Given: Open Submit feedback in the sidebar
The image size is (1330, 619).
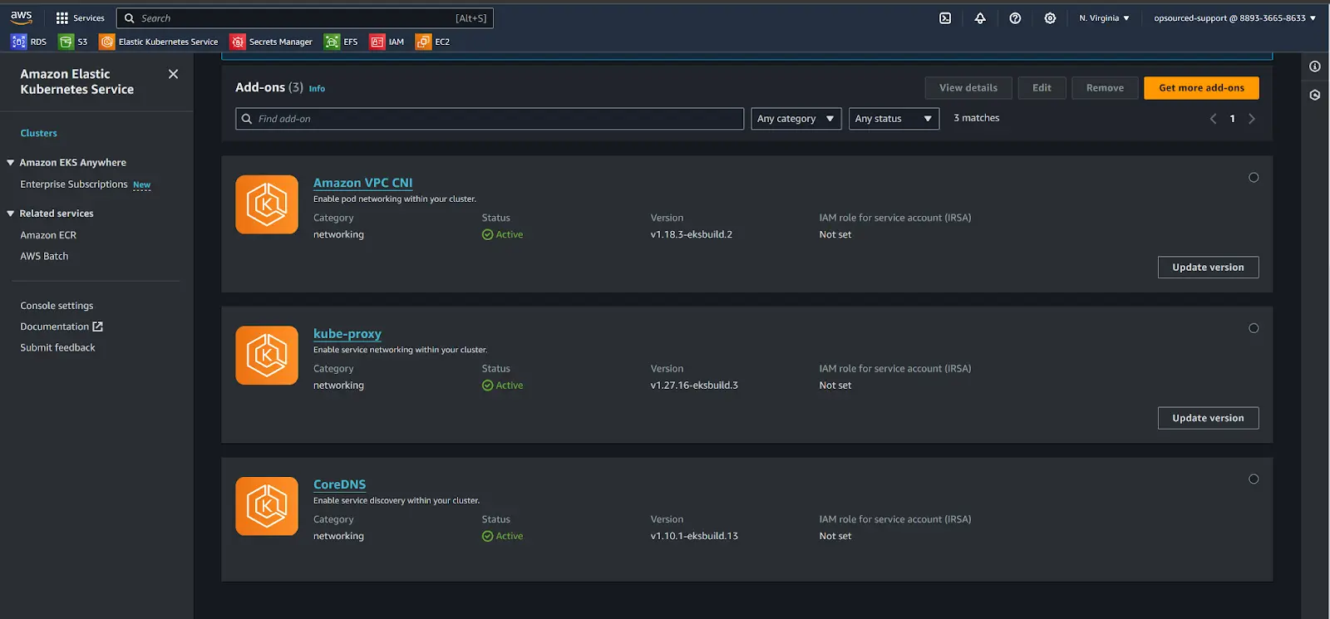Looking at the screenshot, I should pyautogui.click(x=57, y=347).
